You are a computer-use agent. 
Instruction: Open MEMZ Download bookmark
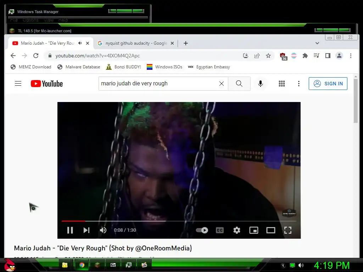[31, 67]
